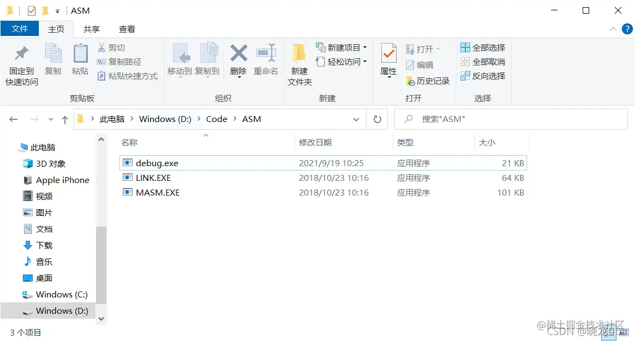Select the LINK.EXE file
Image resolution: width=635 pixels, height=341 pixels.
click(323, 178)
